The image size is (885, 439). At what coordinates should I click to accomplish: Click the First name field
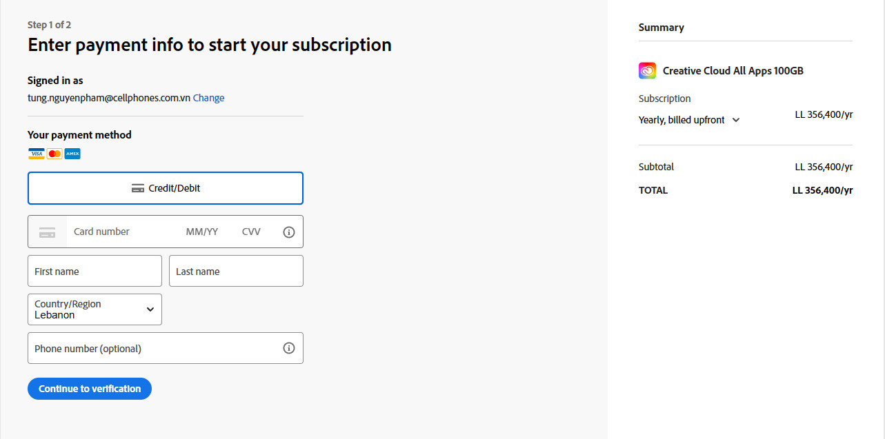click(95, 271)
